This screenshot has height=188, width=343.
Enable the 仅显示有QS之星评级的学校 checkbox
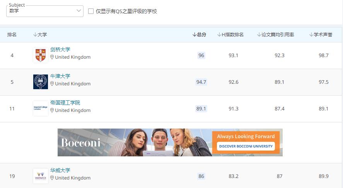pyautogui.click(x=91, y=11)
